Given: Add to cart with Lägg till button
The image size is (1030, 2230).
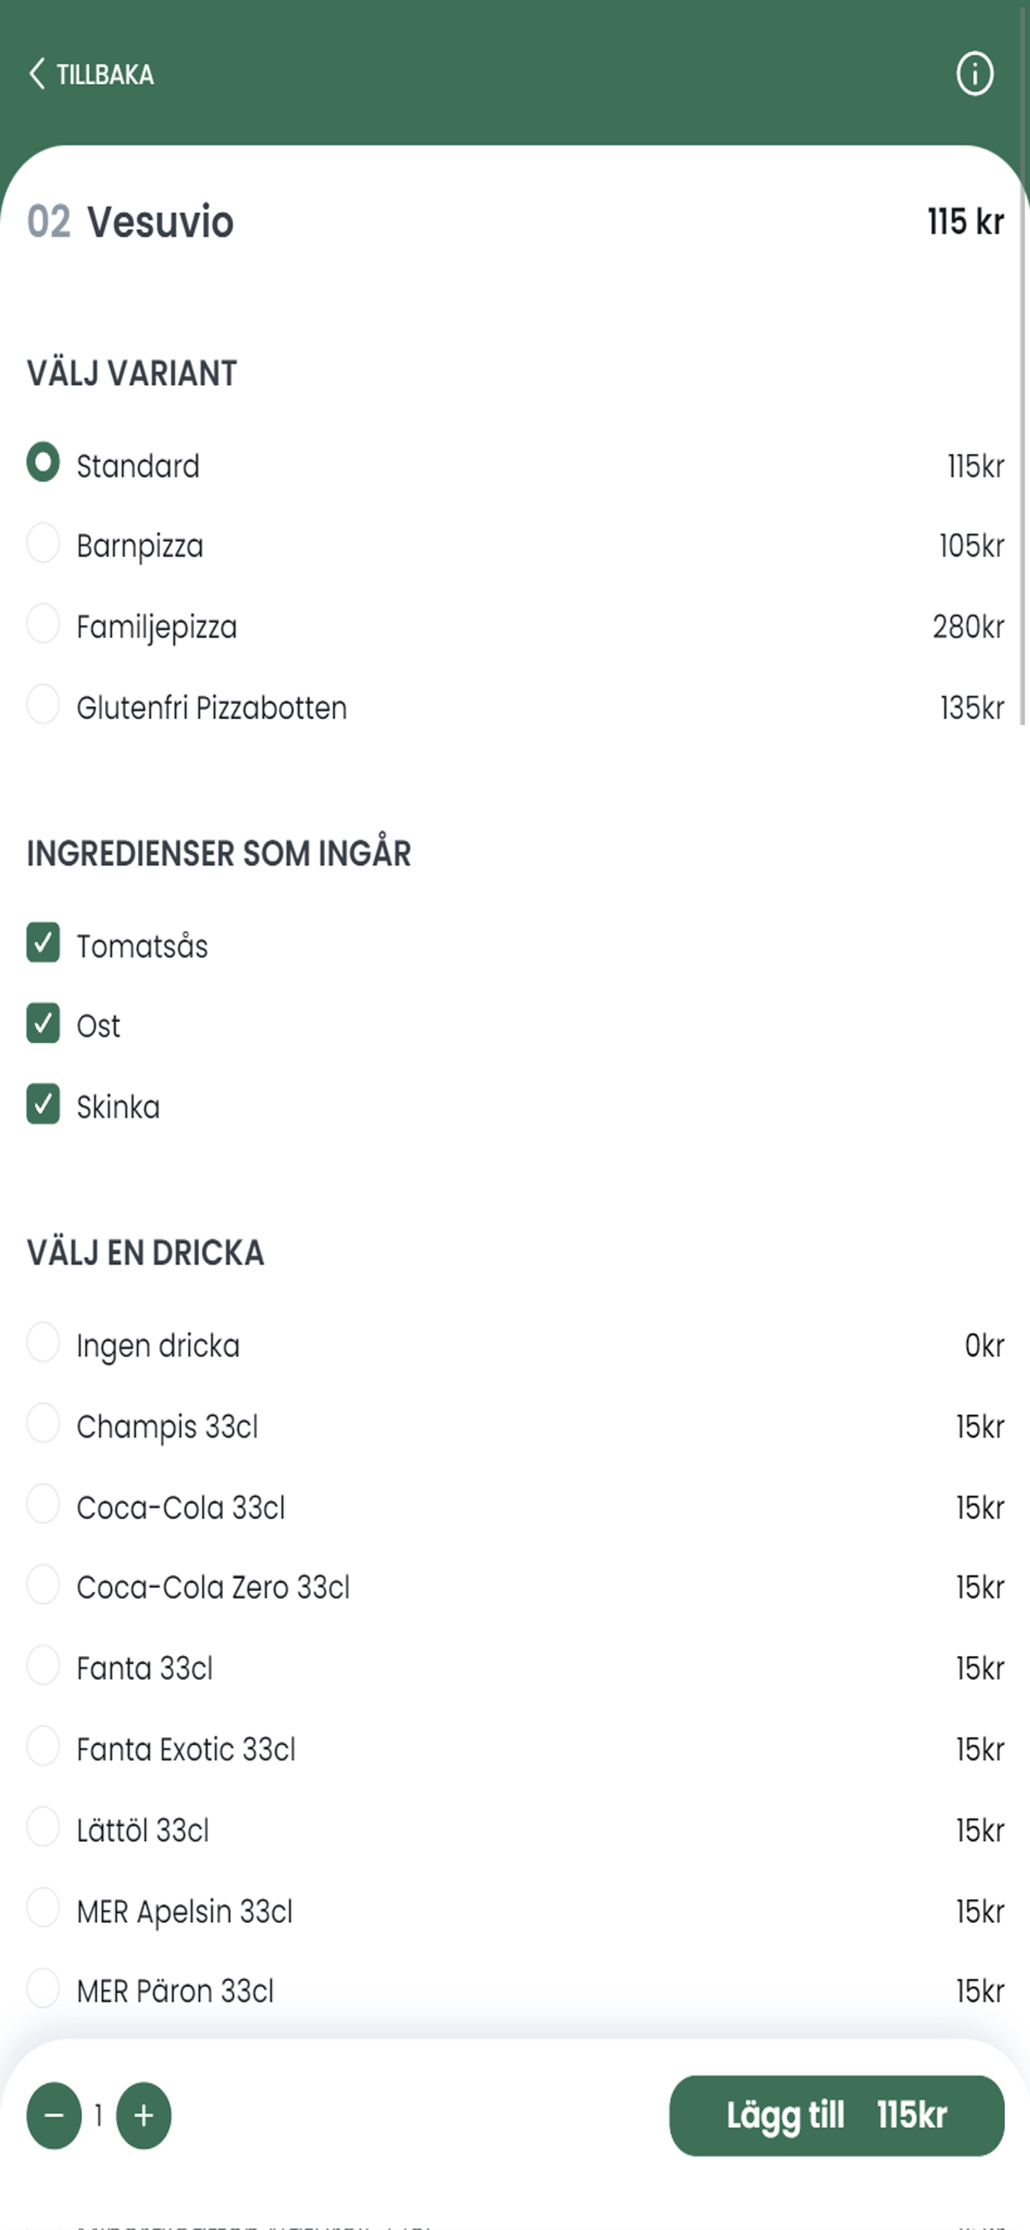Looking at the screenshot, I should pyautogui.click(x=836, y=2115).
